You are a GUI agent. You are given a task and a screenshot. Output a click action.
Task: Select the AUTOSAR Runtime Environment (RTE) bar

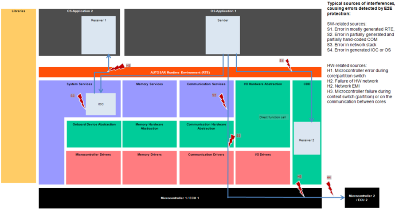pos(180,72)
